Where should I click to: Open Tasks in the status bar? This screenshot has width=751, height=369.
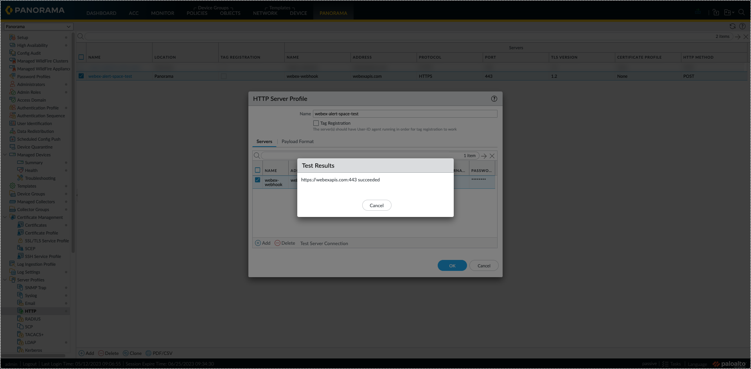[x=672, y=364]
